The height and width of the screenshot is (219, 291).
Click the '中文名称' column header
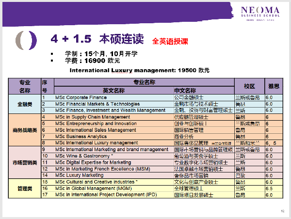point(204,91)
